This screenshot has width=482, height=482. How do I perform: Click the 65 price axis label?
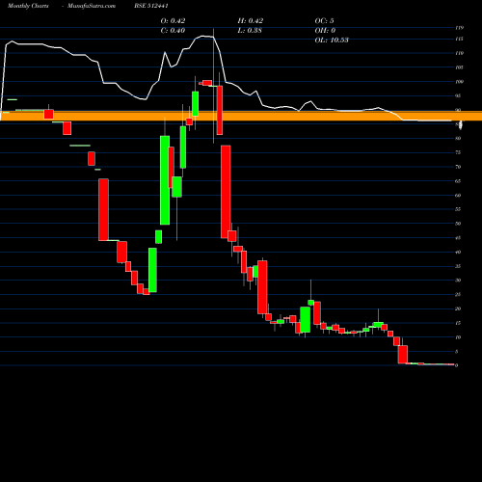tap(458, 181)
